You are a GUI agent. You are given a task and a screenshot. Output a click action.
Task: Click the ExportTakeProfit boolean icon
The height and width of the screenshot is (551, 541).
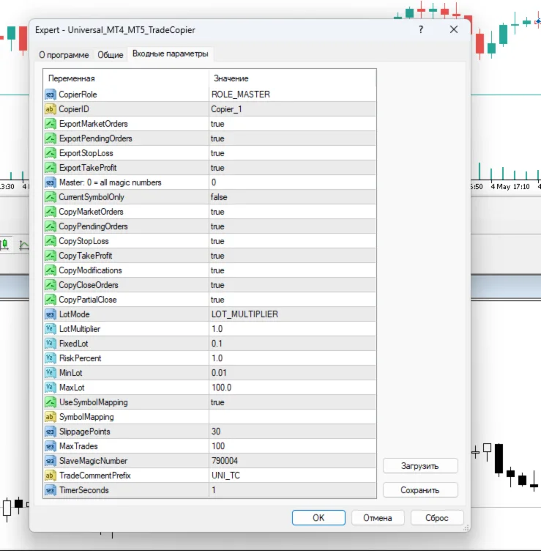(x=51, y=168)
